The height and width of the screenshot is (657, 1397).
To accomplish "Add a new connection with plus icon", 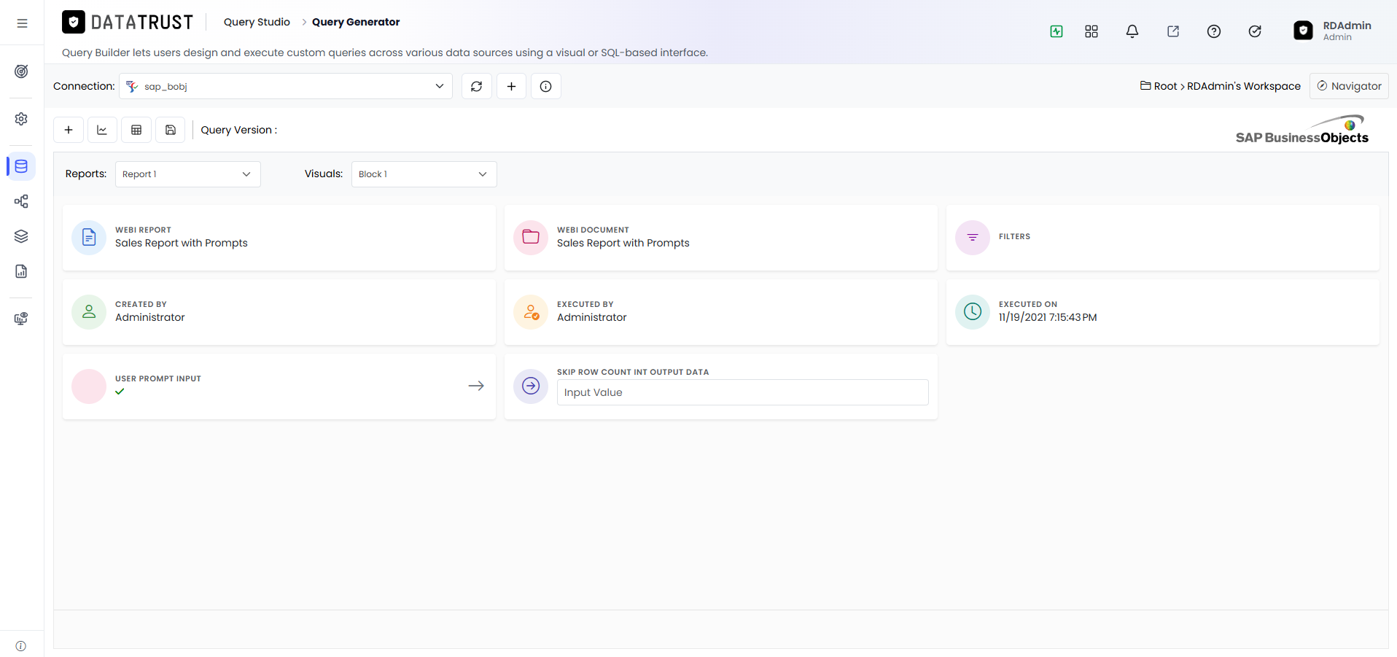I will [x=512, y=86].
